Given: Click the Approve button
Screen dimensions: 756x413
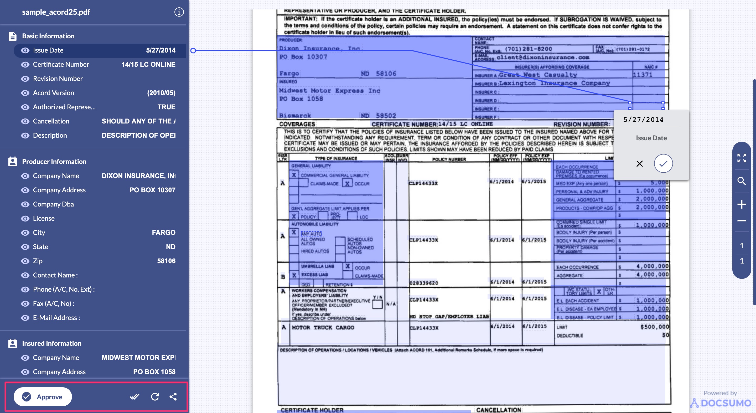Looking at the screenshot, I should pyautogui.click(x=43, y=397).
